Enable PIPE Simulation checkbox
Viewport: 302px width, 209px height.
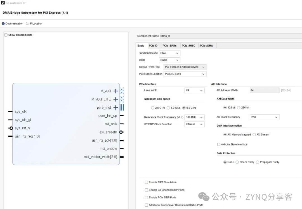pyautogui.click(x=146, y=182)
